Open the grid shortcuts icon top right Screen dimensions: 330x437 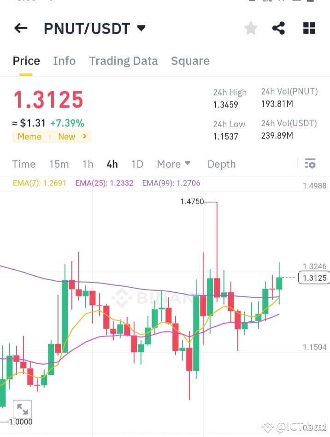pos(309,28)
